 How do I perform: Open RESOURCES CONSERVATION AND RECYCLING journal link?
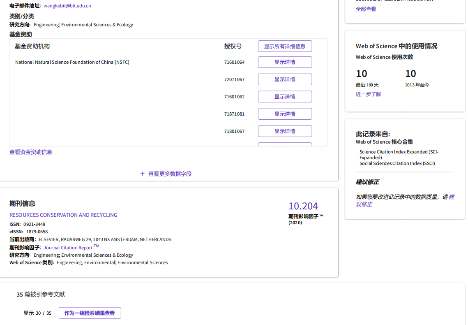coord(63,215)
